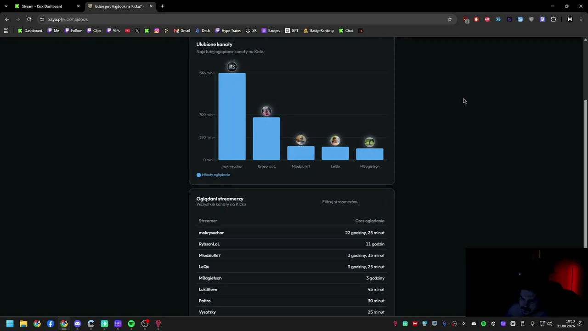Switch to the Stream - Kick Dashboard tab
This screenshot has height=331, width=588.
coord(47,6)
